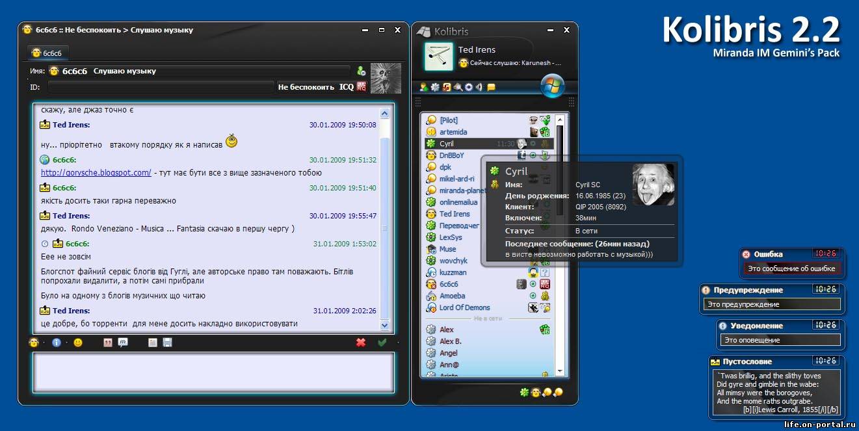
Task: Click the speech bubble icon in chat toolbar
Action: tap(123, 343)
